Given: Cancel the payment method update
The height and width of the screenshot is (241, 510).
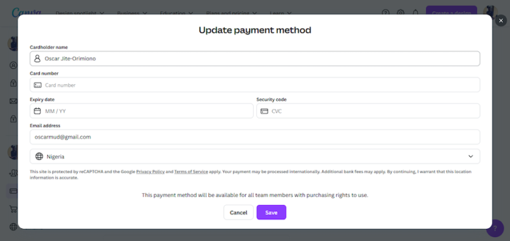Looking at the screenshot, I should coord(238,212).
